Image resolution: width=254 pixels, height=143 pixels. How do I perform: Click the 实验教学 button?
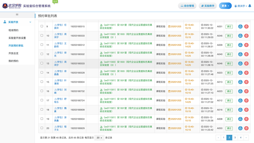[207, 6]
